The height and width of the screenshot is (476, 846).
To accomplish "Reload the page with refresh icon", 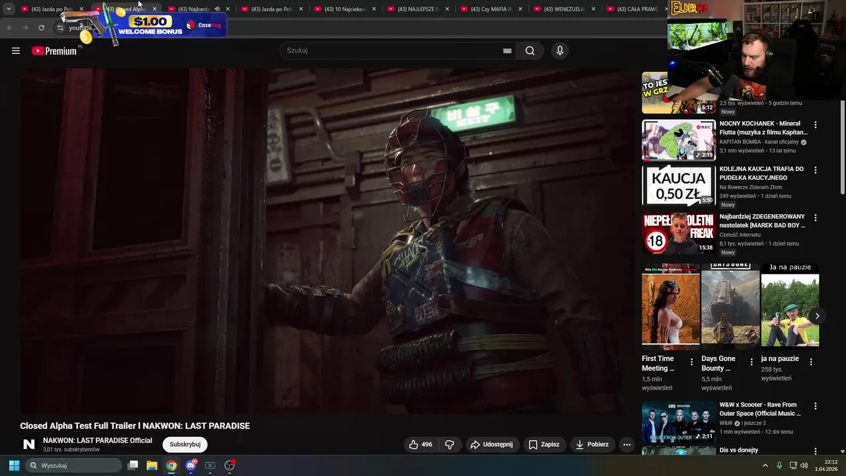I will [x=41, y=28].
